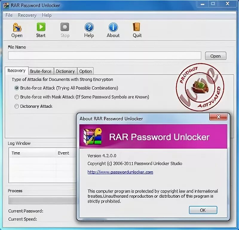Open the passwordunlocker.com link

(x=120, y=172)
